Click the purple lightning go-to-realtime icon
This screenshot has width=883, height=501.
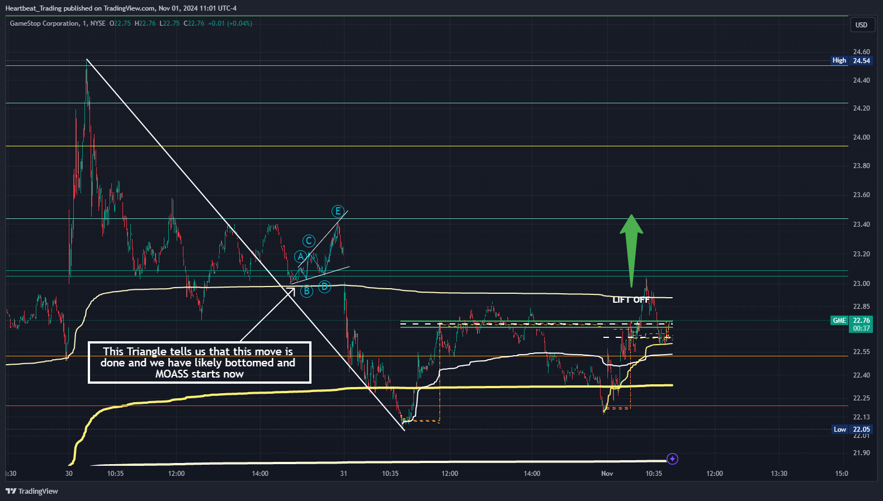pyautogui.click(x=673, y=459)
